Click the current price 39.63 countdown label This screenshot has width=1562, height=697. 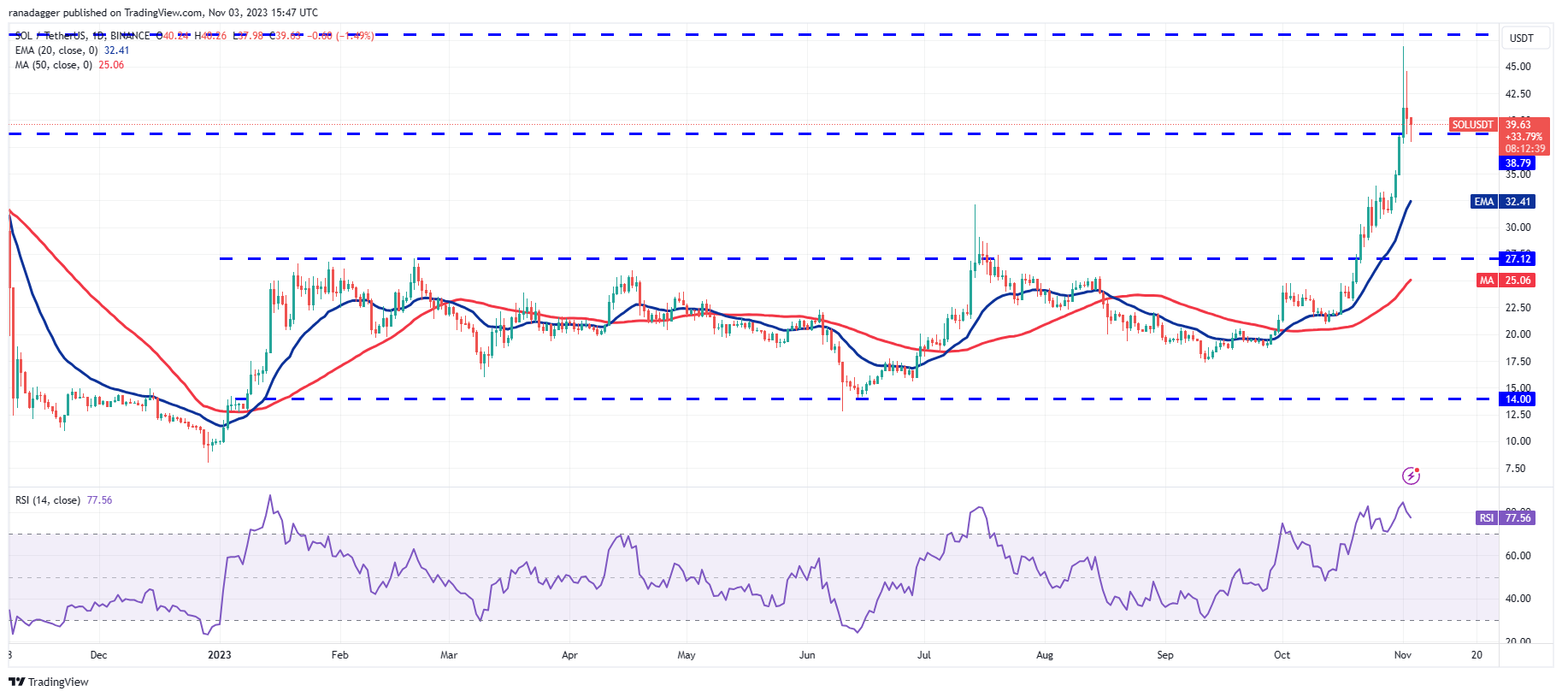pos(1524,137)
